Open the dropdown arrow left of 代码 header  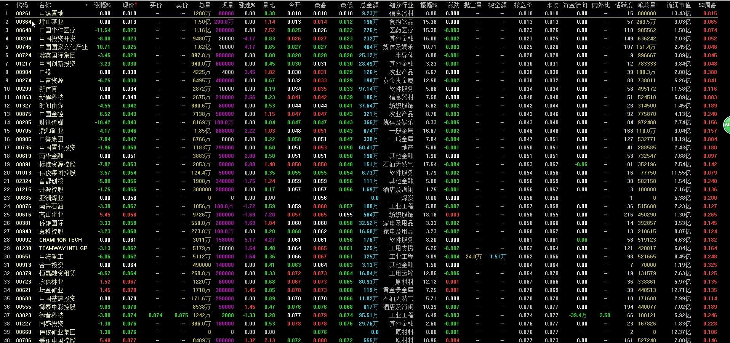[x=7, y=5]
